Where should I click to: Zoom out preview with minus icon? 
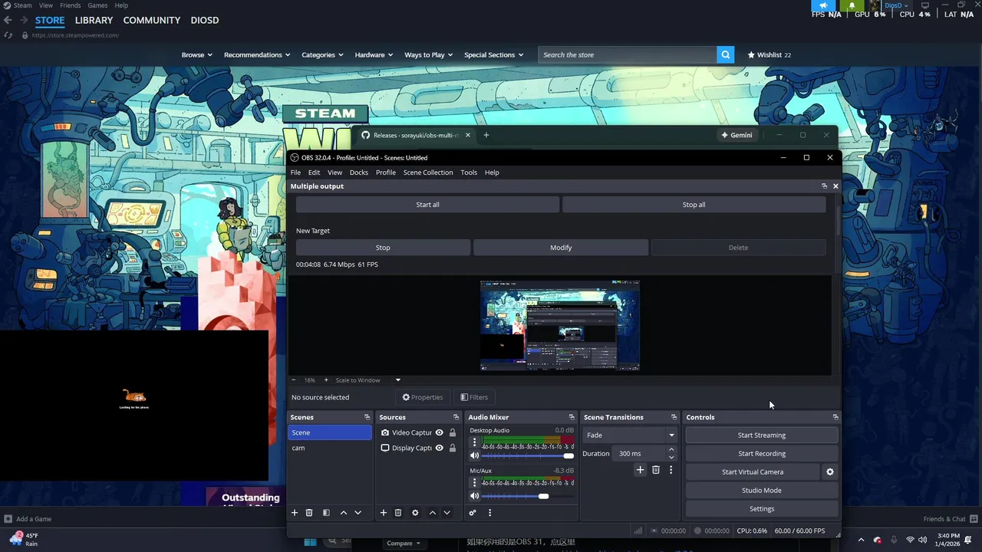tap(293, 379)
